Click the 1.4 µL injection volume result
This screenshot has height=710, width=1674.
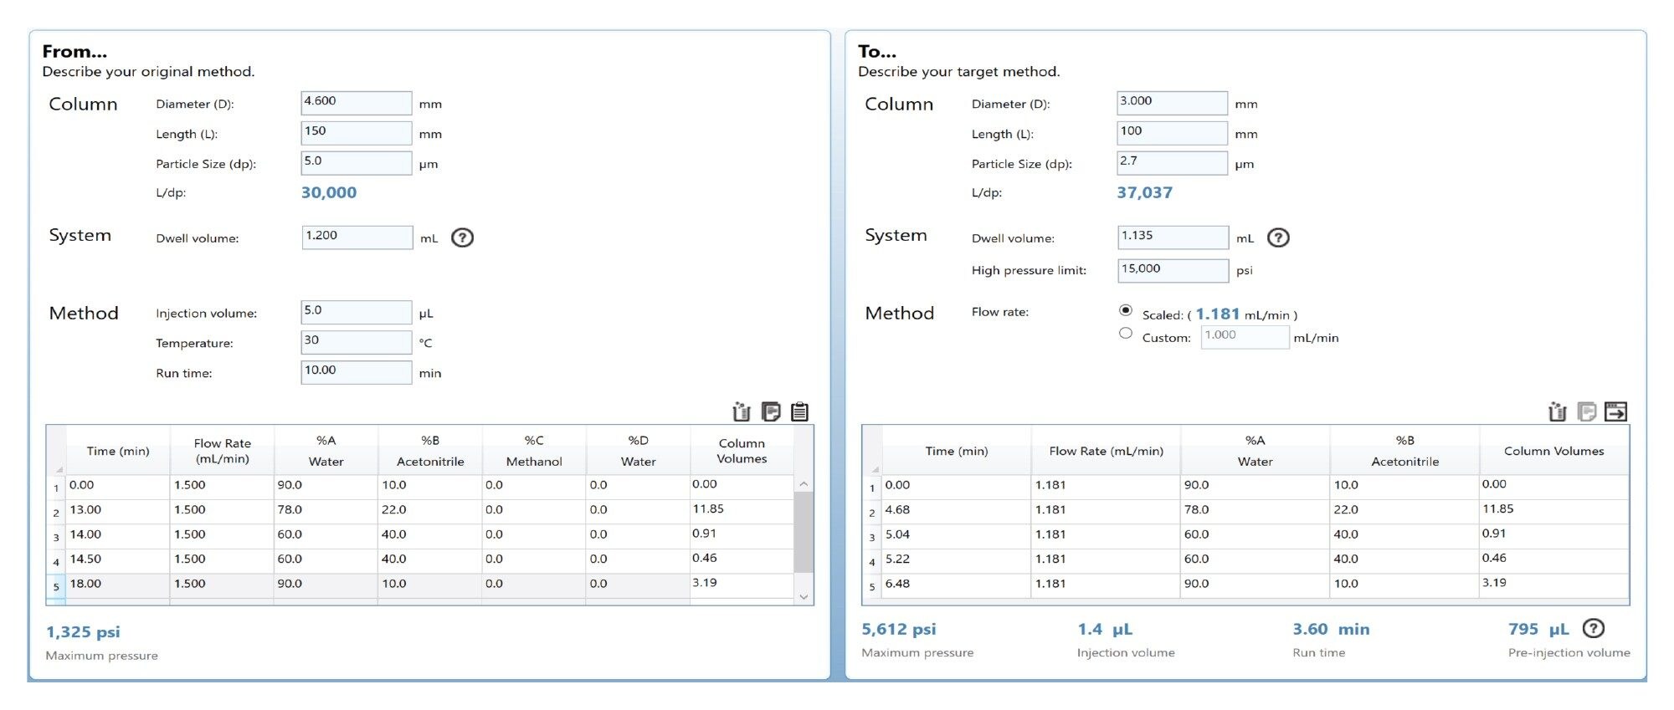1105,629
